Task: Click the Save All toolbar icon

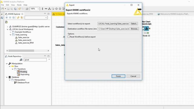Action: [15, 9]
